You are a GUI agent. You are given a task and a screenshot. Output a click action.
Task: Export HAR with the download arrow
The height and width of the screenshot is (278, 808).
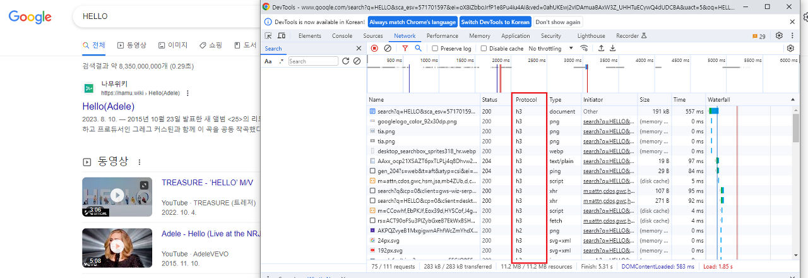point(612,48)
